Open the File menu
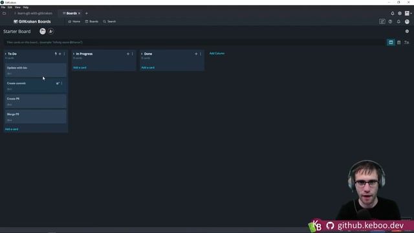 point(3,7)
